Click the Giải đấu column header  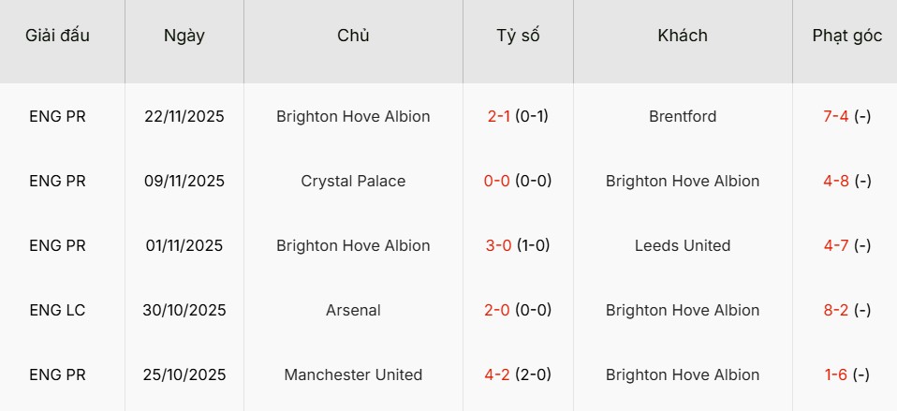[57, 37]
